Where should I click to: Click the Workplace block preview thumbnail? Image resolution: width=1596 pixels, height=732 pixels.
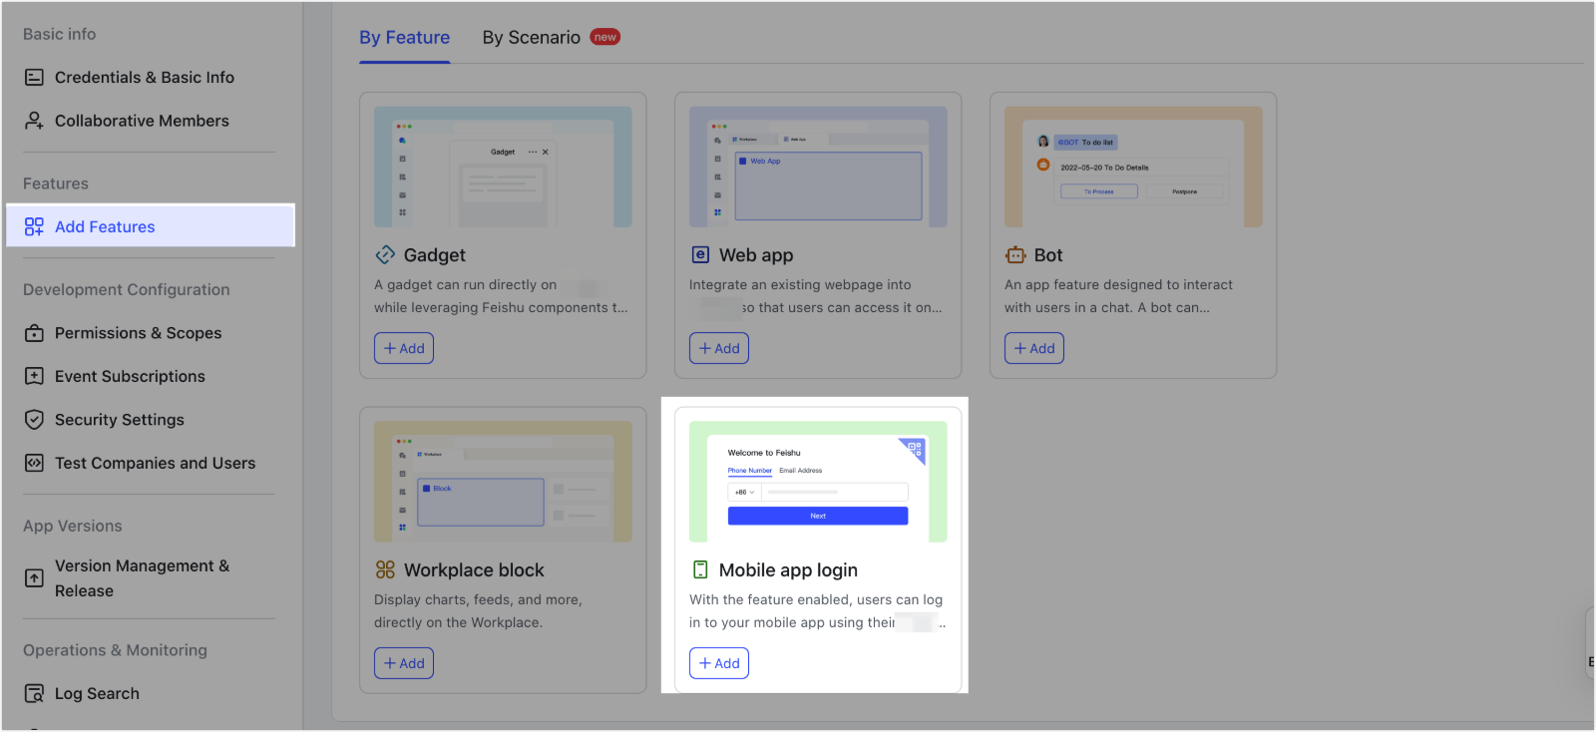(503, 482)
